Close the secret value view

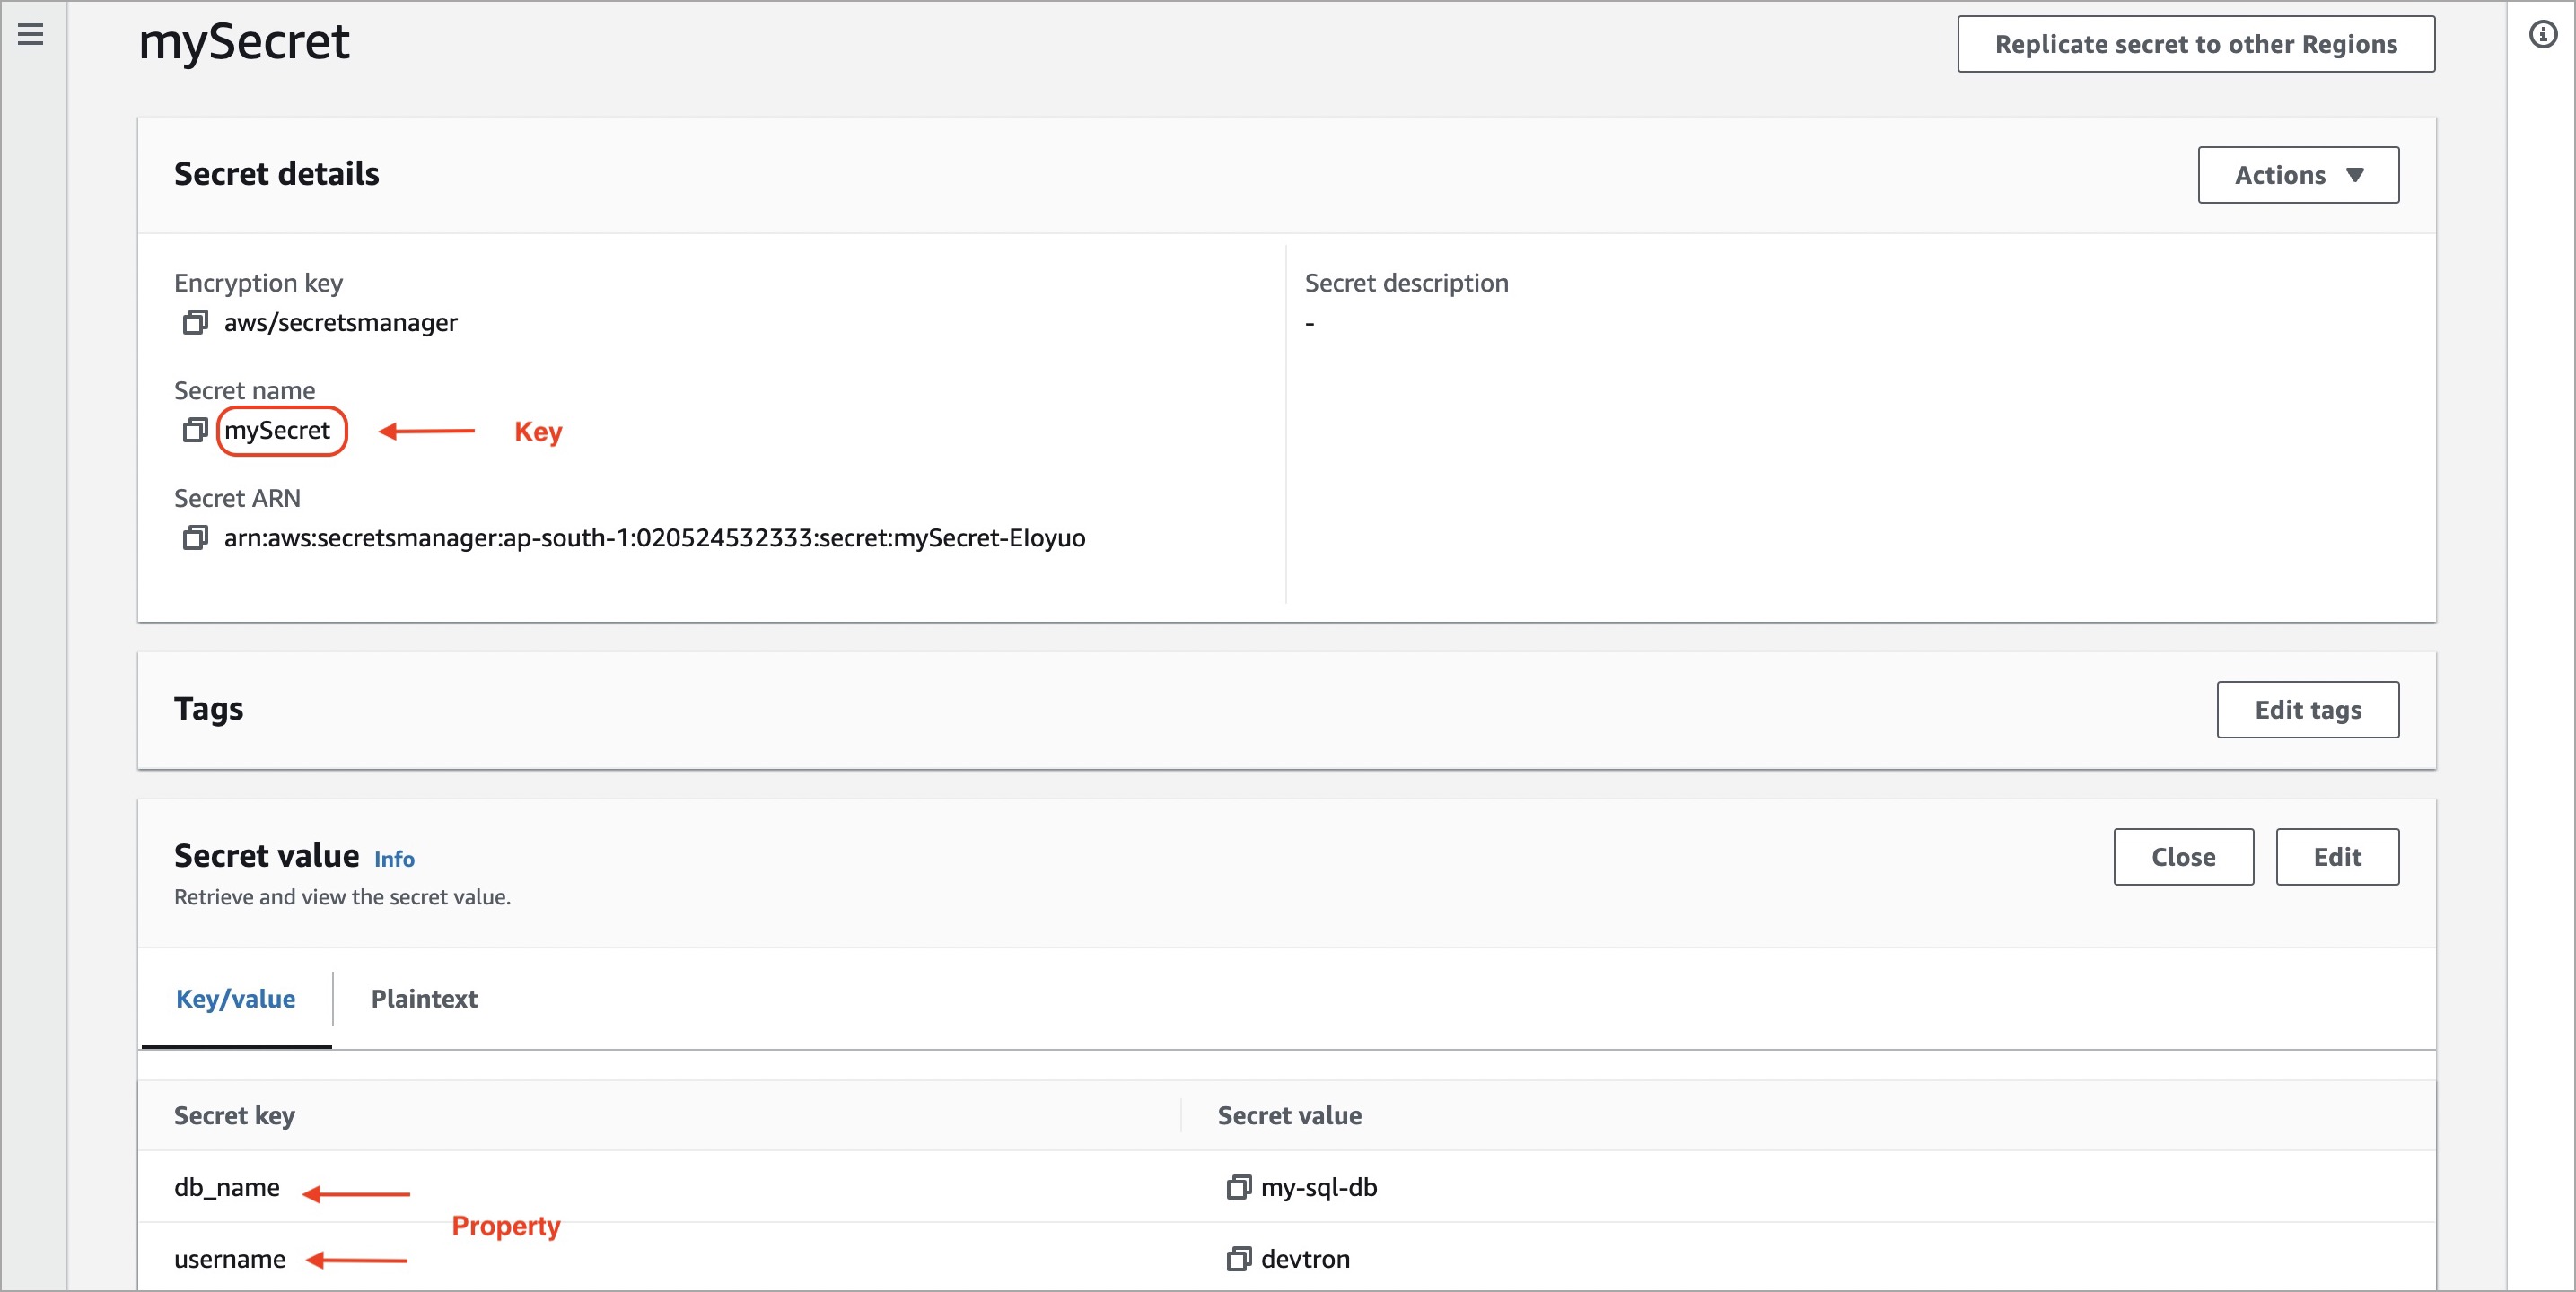pos(2182,857)
